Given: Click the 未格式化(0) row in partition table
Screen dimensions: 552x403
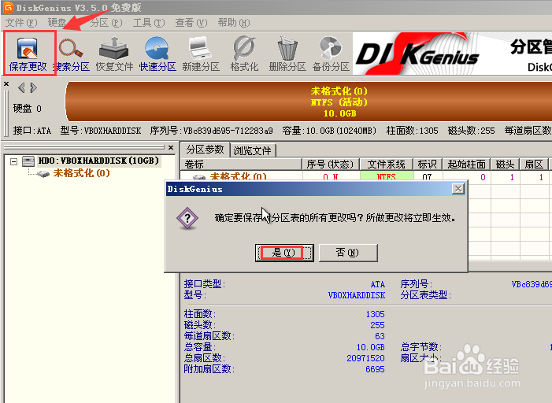Looking at the screenshot, I should [366, 176].
